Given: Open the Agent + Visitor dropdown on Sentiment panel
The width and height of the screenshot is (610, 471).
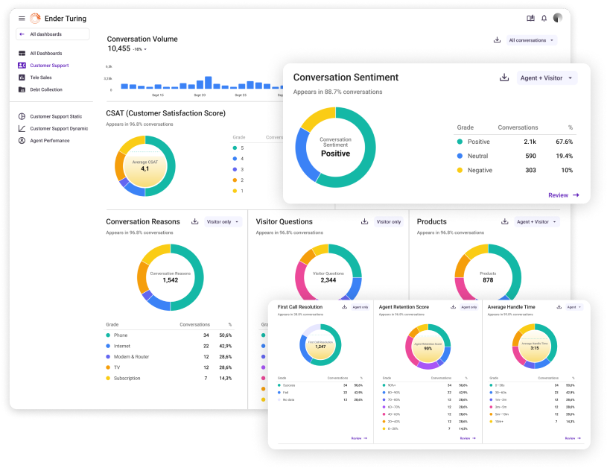Looking at the screenshot, I should point(547,78).
